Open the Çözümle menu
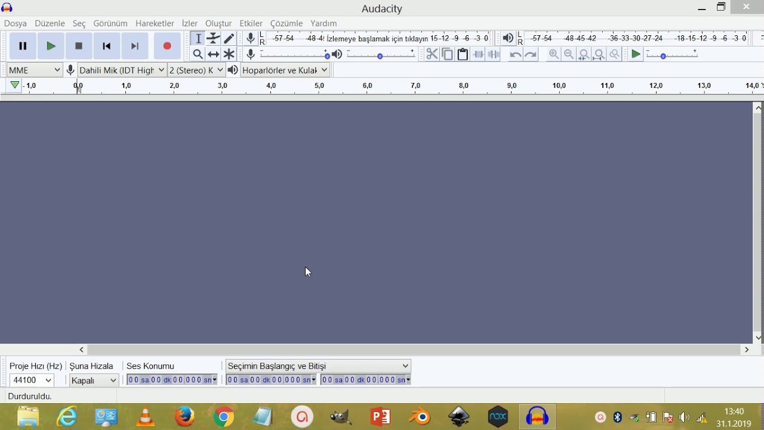 tap(286, 23)
